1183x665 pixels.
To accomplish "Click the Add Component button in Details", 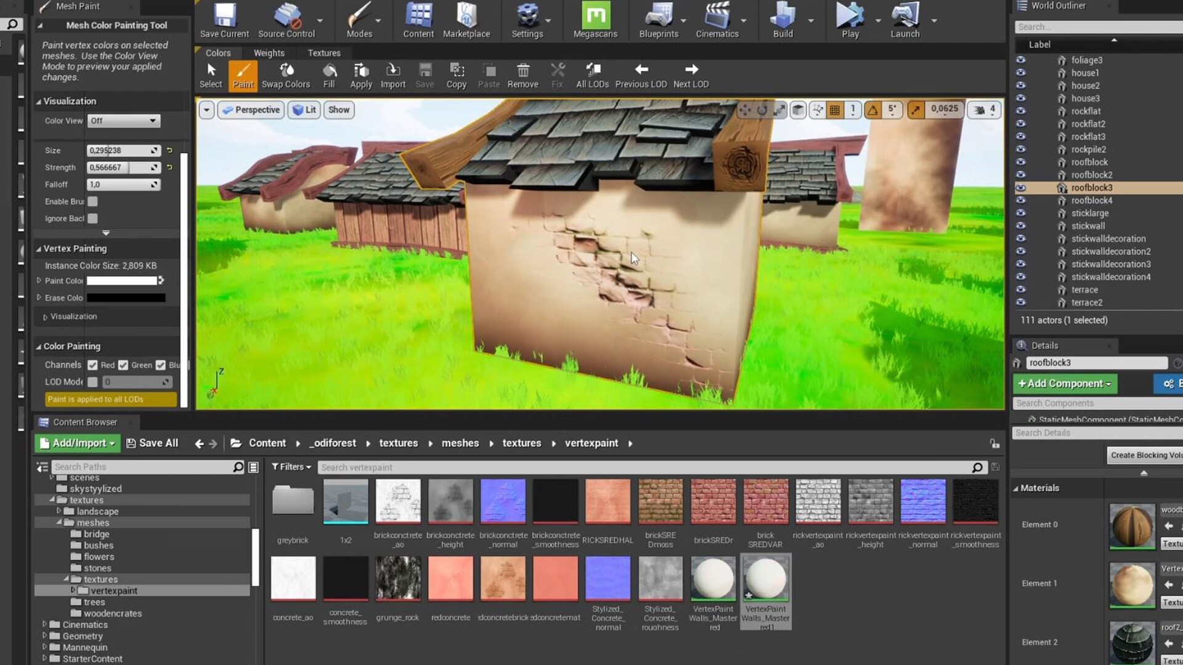I will coord(1064,384).
